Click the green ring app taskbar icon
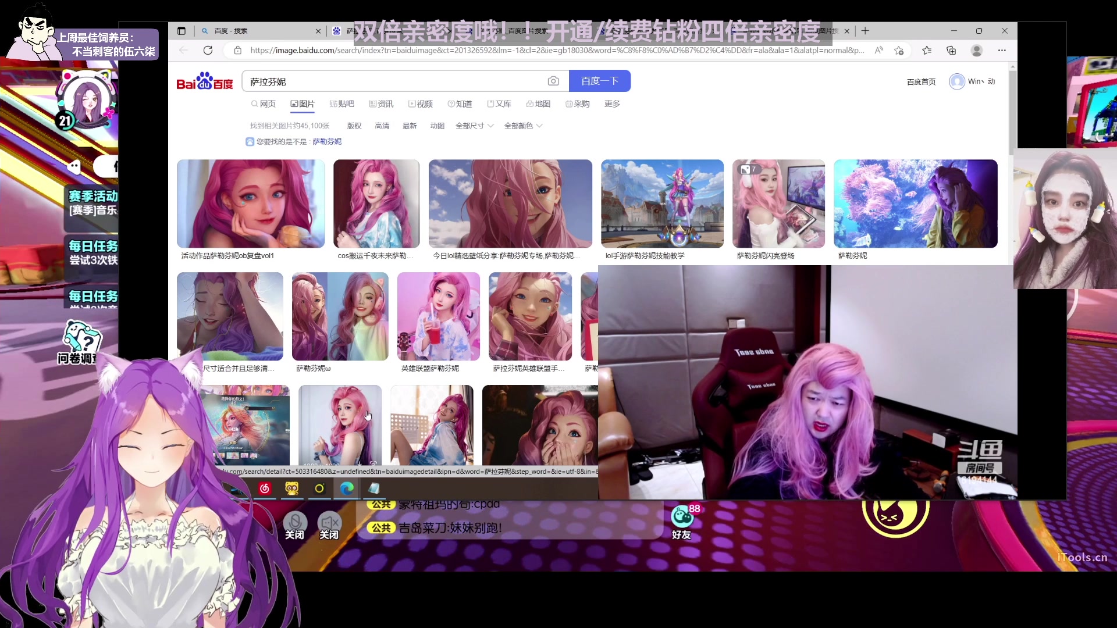Viewport: 1117px width, 628px height. click(x=319, y=488)
